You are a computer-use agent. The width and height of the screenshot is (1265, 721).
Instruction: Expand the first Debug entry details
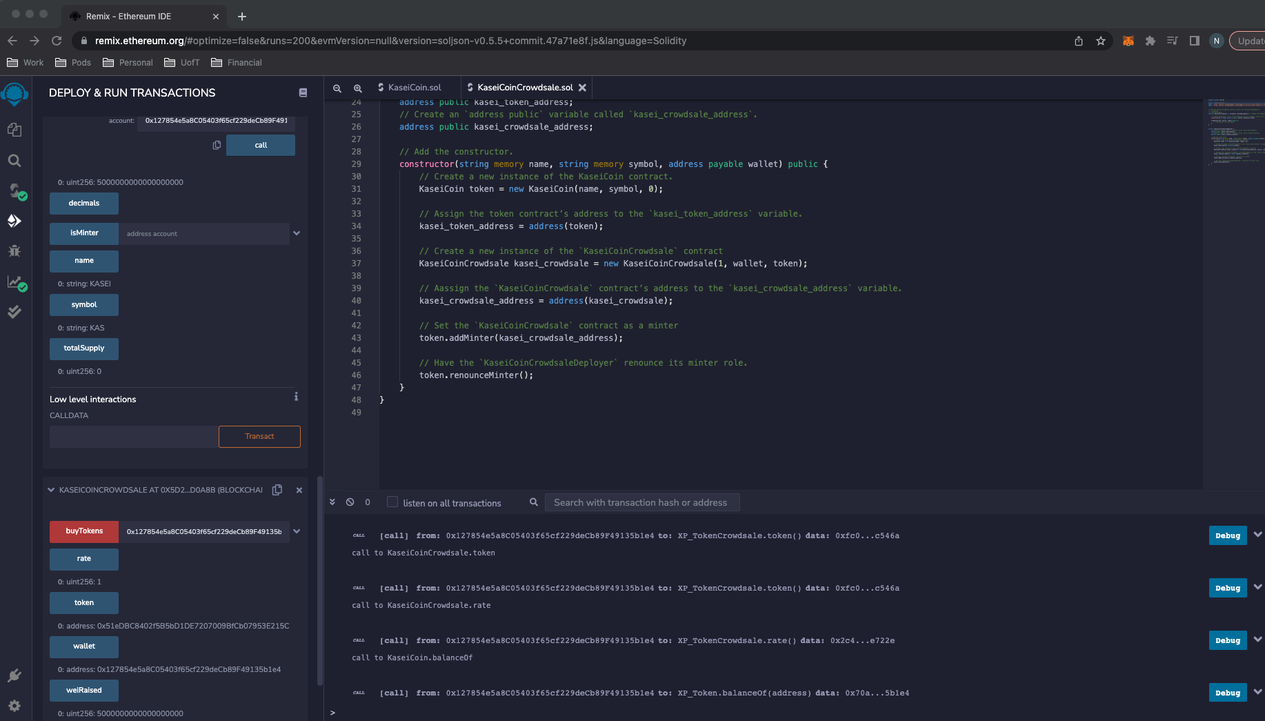click(1257, 535)
